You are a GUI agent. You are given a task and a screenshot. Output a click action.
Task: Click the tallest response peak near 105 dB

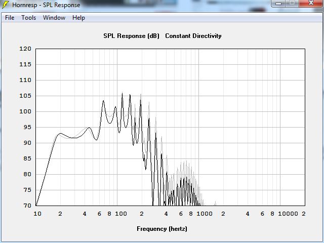[x=122, y=93]
